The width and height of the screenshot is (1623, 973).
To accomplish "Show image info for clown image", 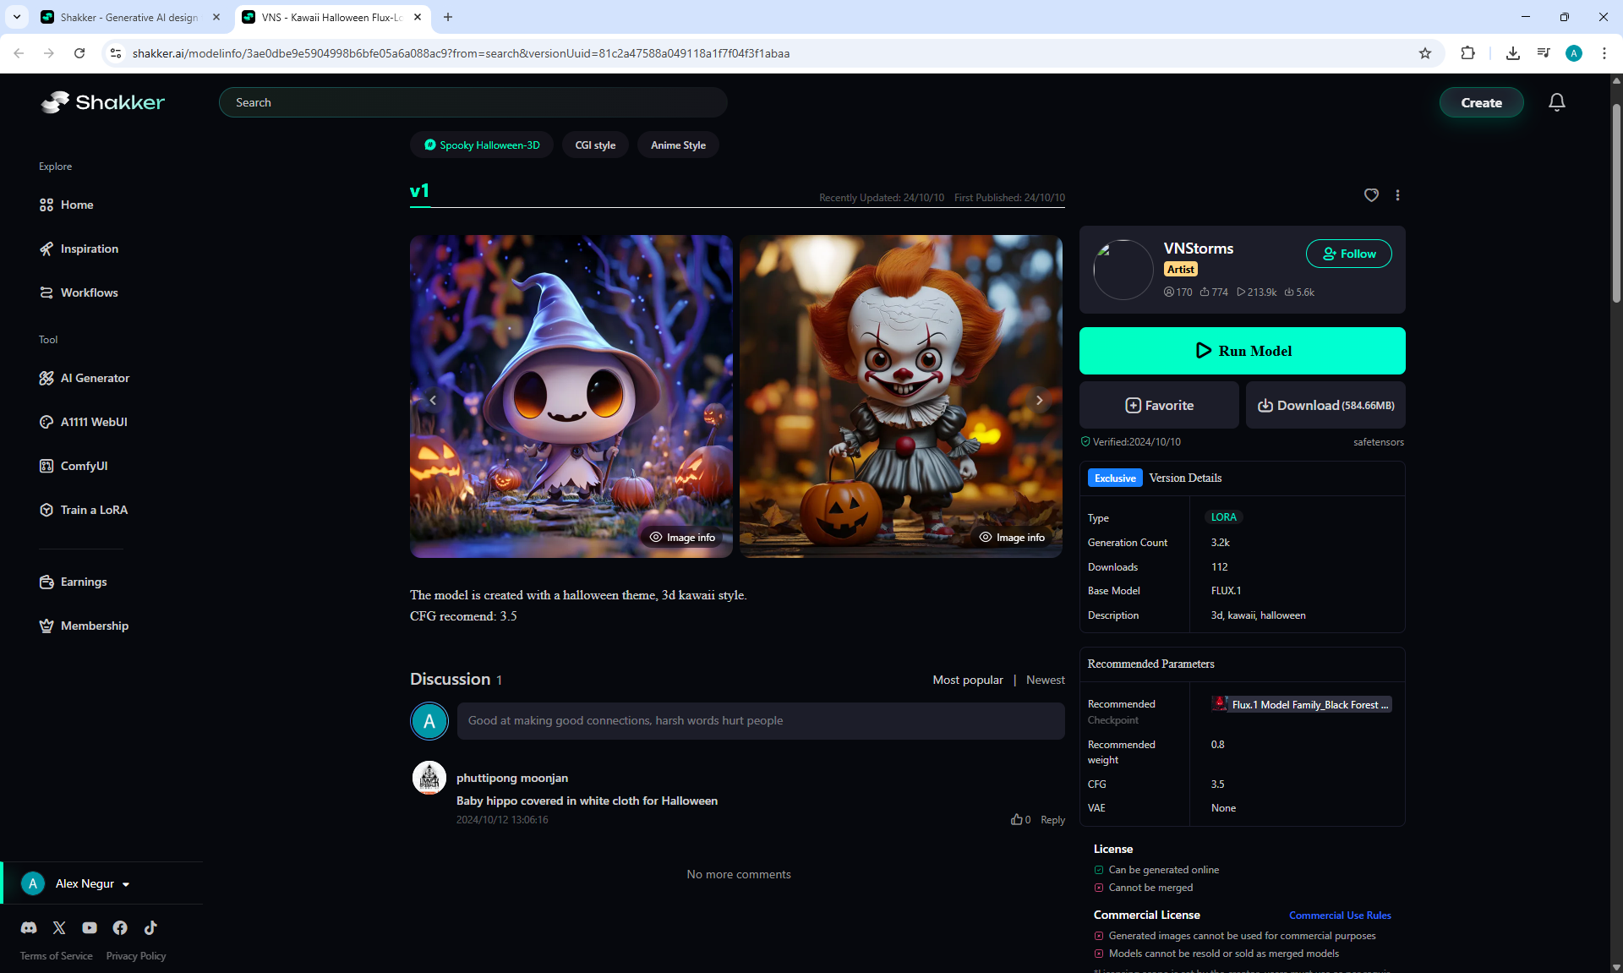I will [x=1012, y=537].
